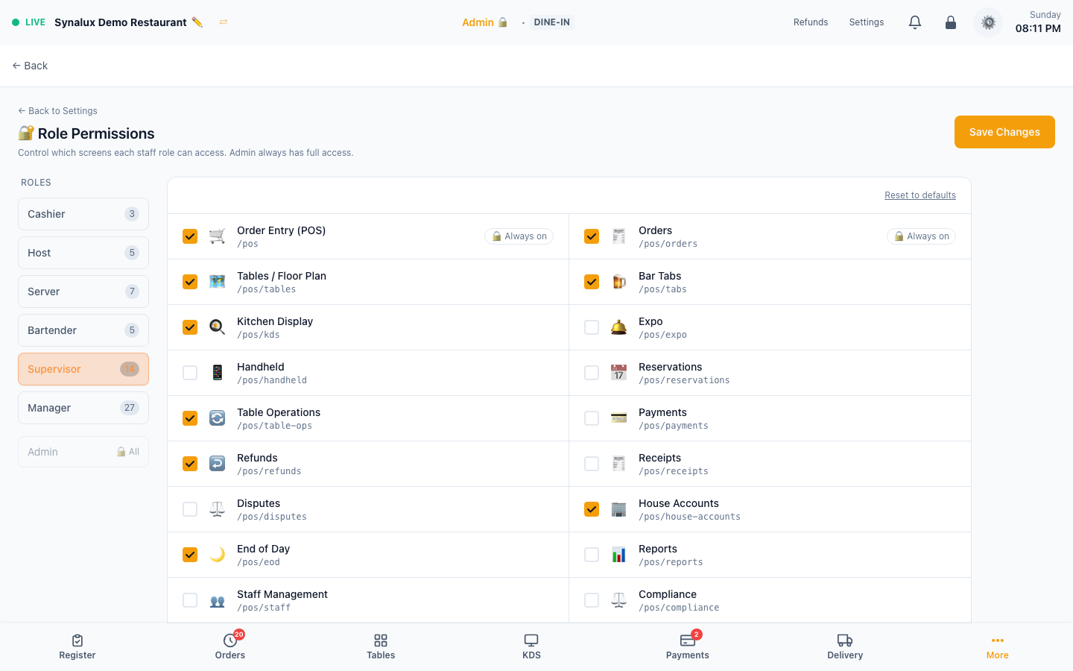Click the Admin user label
This screenshot has width=1073, height=671.
pos(484,22)
